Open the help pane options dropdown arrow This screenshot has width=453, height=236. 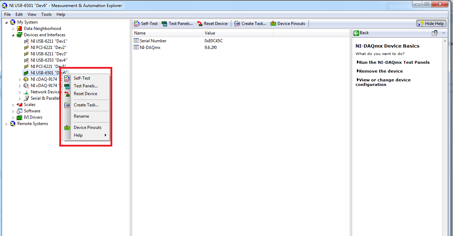(x=443, y=33)
